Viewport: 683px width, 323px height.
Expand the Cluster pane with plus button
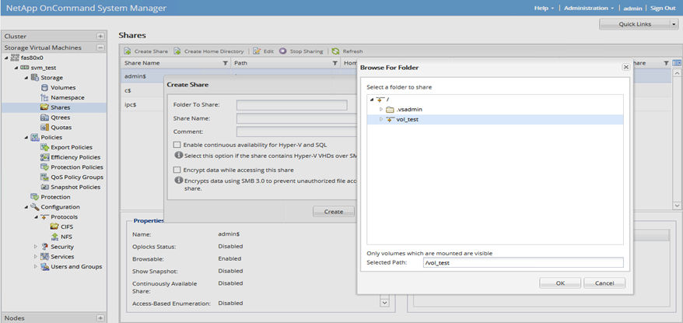[x=100, y=37]
